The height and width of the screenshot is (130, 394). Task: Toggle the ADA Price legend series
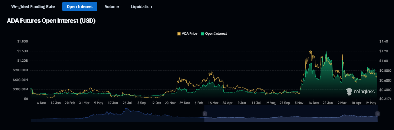(187, 33)
